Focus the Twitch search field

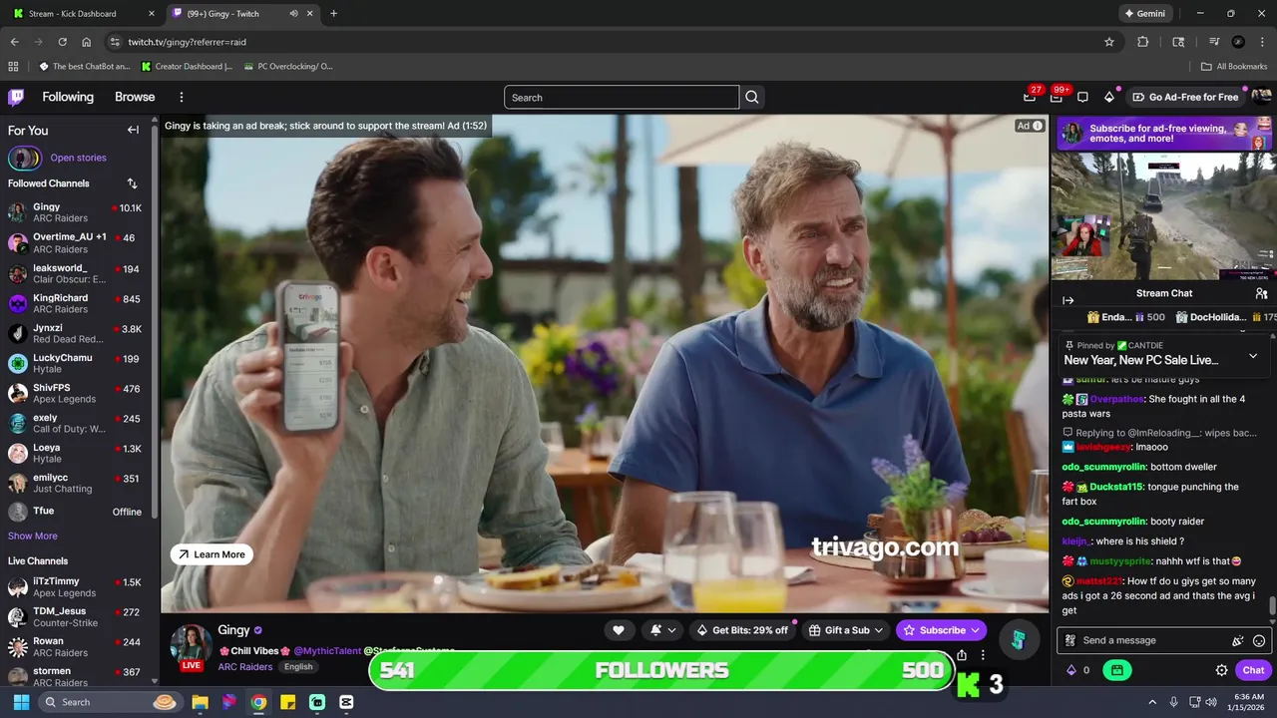622,97
